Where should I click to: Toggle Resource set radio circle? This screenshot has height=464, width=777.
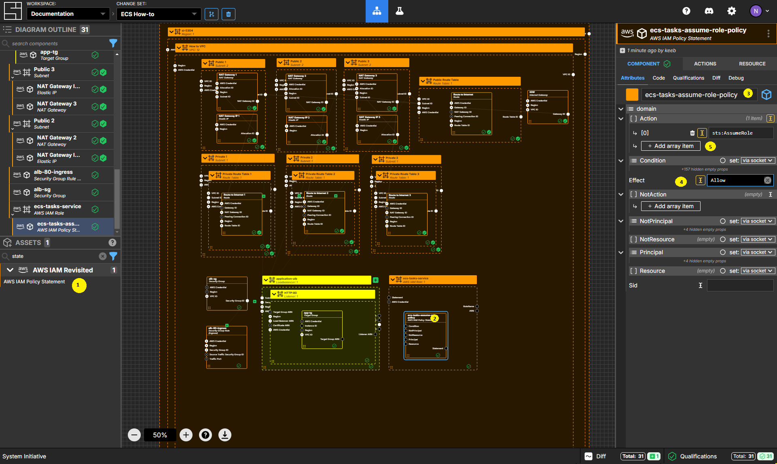click(723, 271)
